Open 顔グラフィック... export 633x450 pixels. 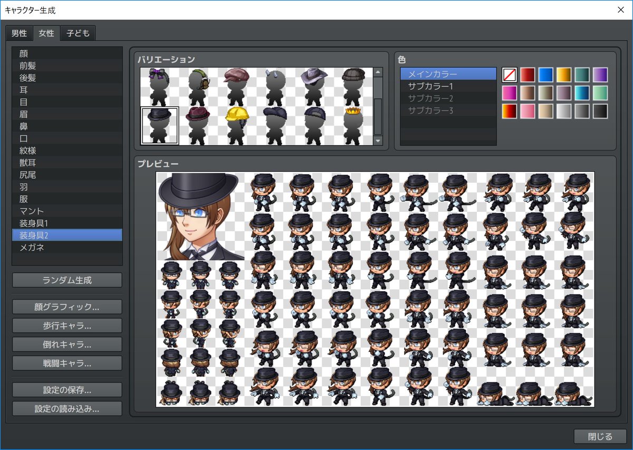(67, 307)
